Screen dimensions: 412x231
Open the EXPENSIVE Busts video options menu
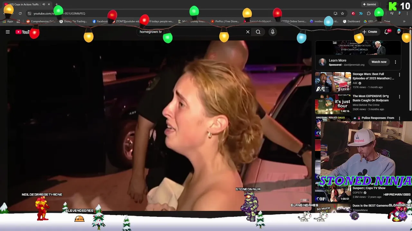399,97
